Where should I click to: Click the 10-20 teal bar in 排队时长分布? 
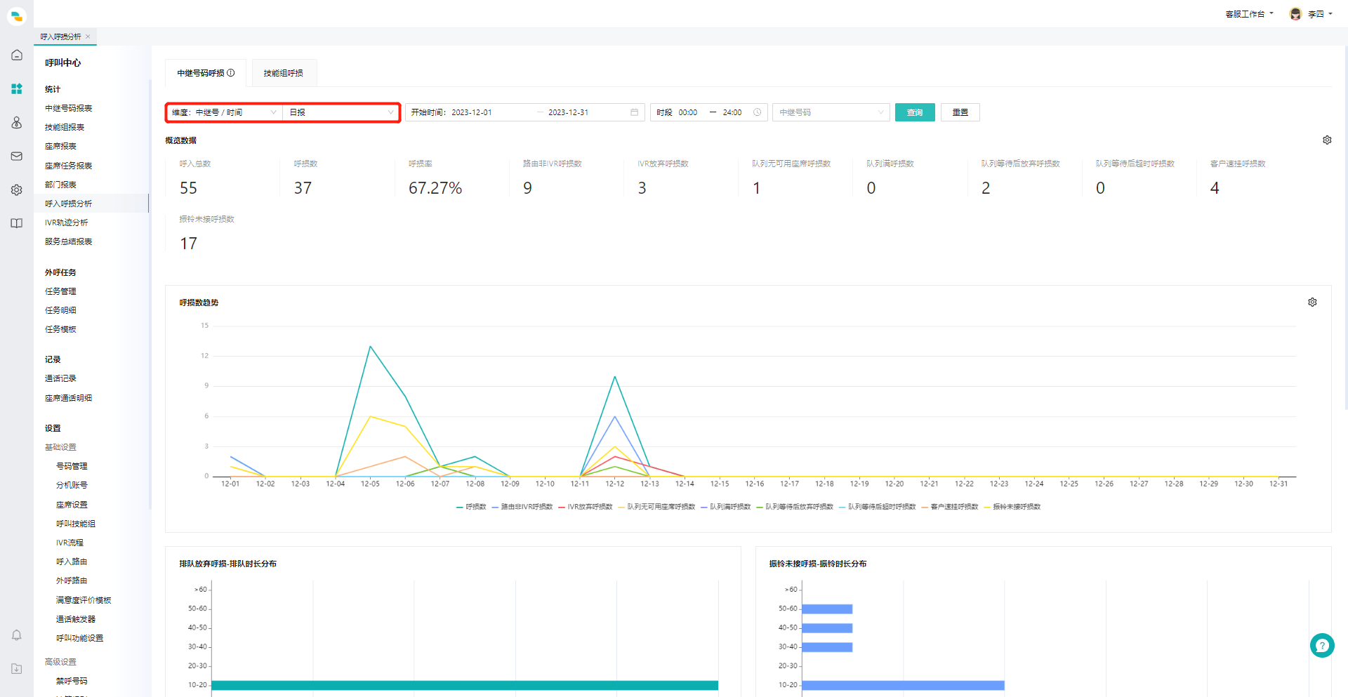click(465, 685)
